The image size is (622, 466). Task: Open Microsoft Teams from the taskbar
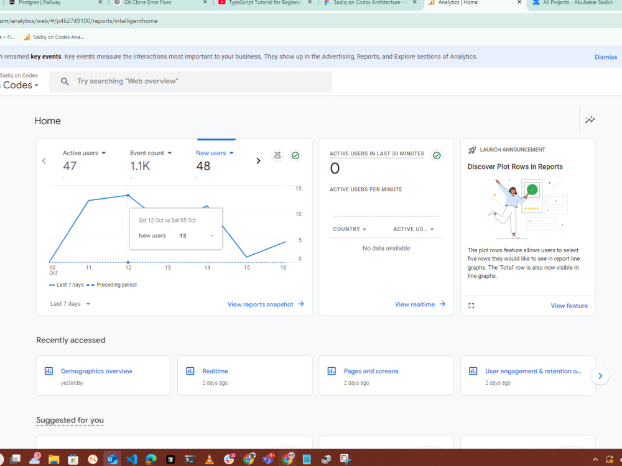(x=269, y=459)
